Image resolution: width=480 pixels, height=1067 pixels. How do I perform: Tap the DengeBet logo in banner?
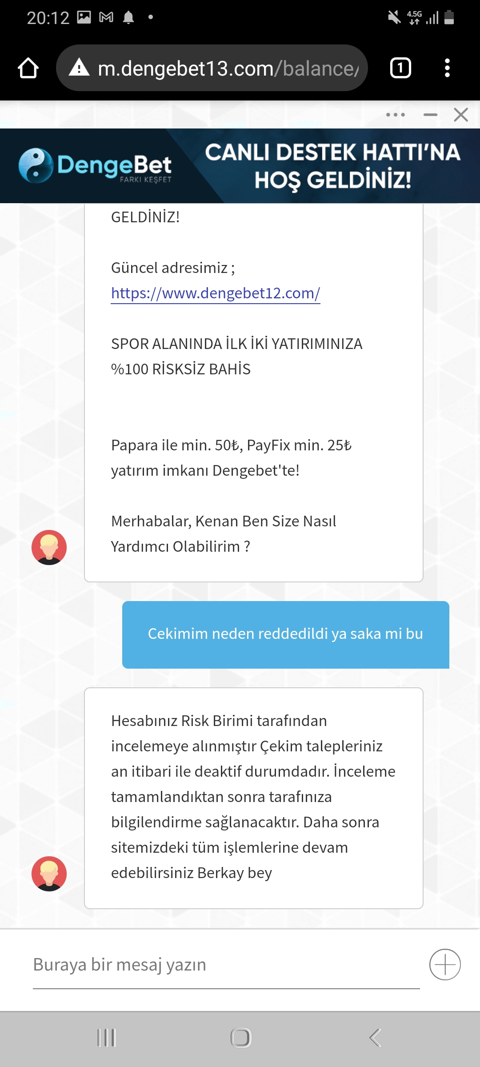point(95,166)
